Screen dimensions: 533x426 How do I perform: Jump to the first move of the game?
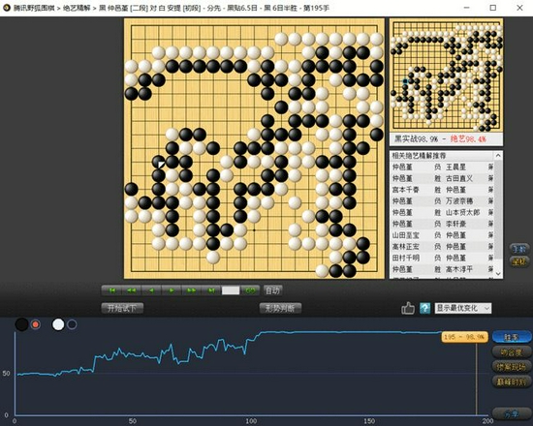(111, 290)
